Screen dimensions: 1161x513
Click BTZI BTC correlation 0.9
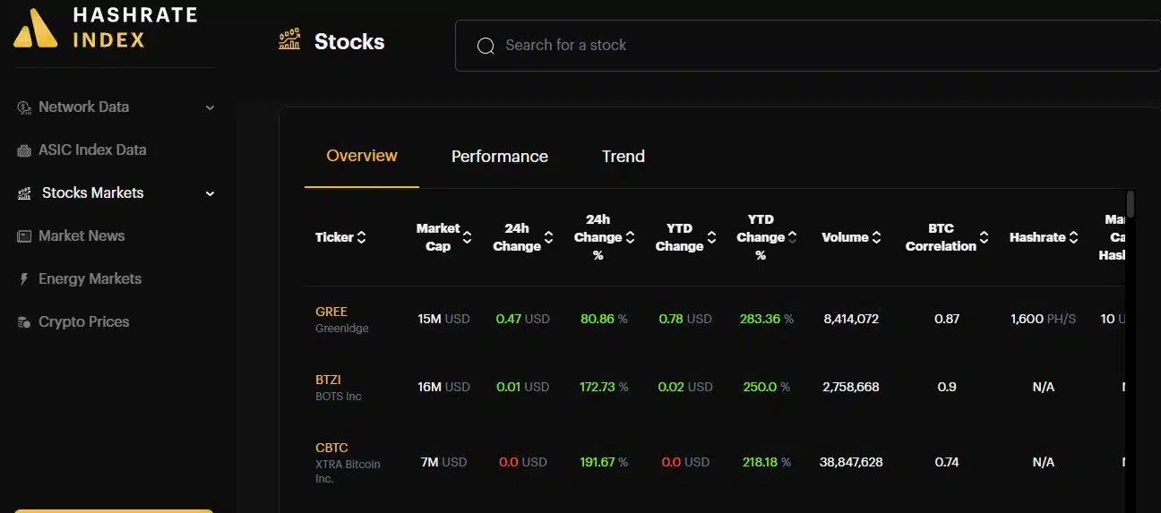click(x=947, y=387)
